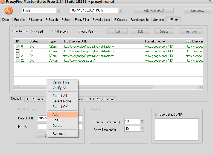Viewport: 213px width, 155px height.
Task: Choose Verify All from context menu
Action: pyautogui.click(x=63, y=88)
